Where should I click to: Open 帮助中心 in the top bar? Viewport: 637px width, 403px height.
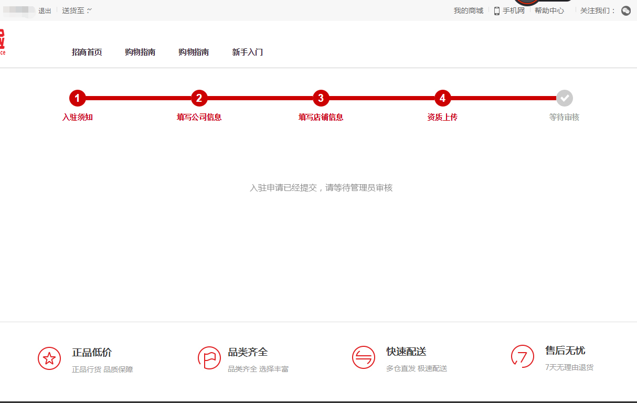point(549,10)
